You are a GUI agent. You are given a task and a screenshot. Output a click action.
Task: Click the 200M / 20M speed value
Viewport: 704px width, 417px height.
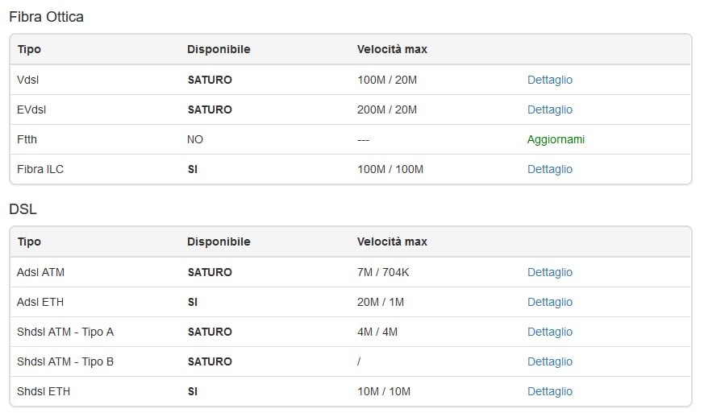click(x=386, y=109)
